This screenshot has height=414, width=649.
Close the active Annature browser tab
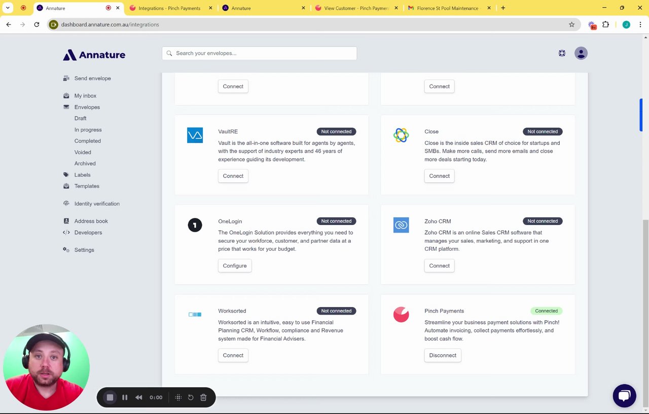(118, 8)
